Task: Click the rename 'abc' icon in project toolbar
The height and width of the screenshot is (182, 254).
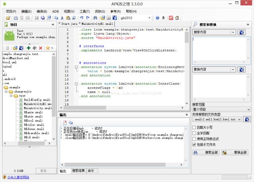Action: coord(34,48)
